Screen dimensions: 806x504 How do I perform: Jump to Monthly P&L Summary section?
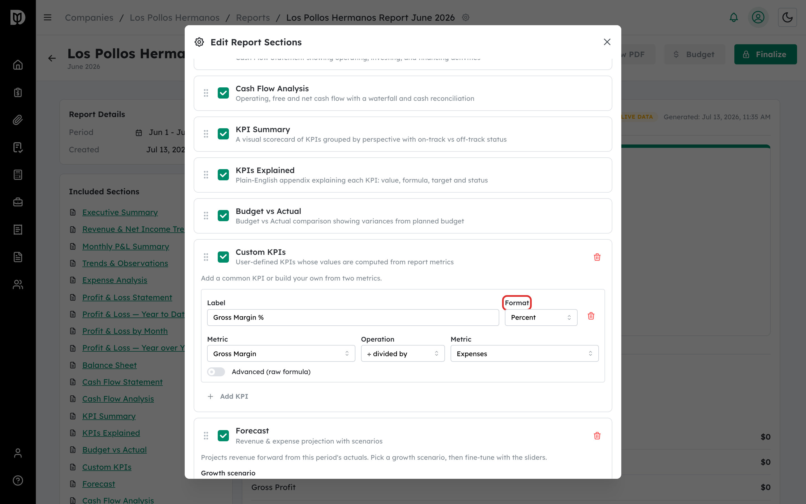(x=126, y=246)
